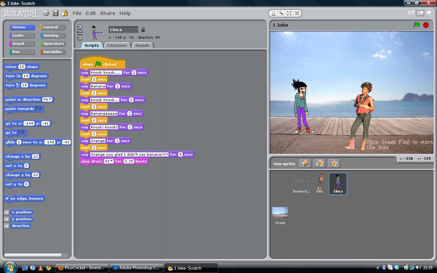The image size is (437, 273).
Task: Start the joke with the green flag
Action: click(417, 25)
